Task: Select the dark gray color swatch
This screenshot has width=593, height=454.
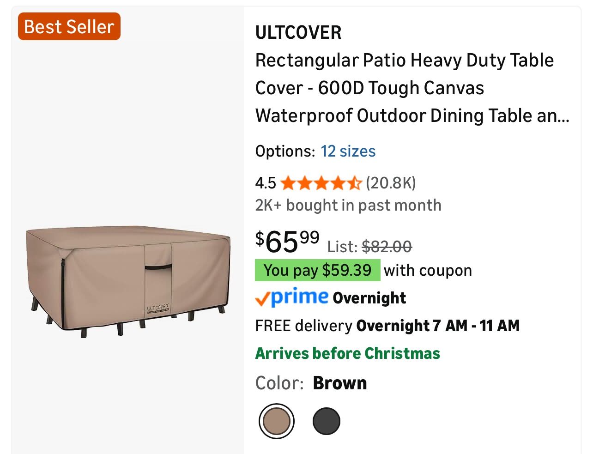Action: click(327, 421)
